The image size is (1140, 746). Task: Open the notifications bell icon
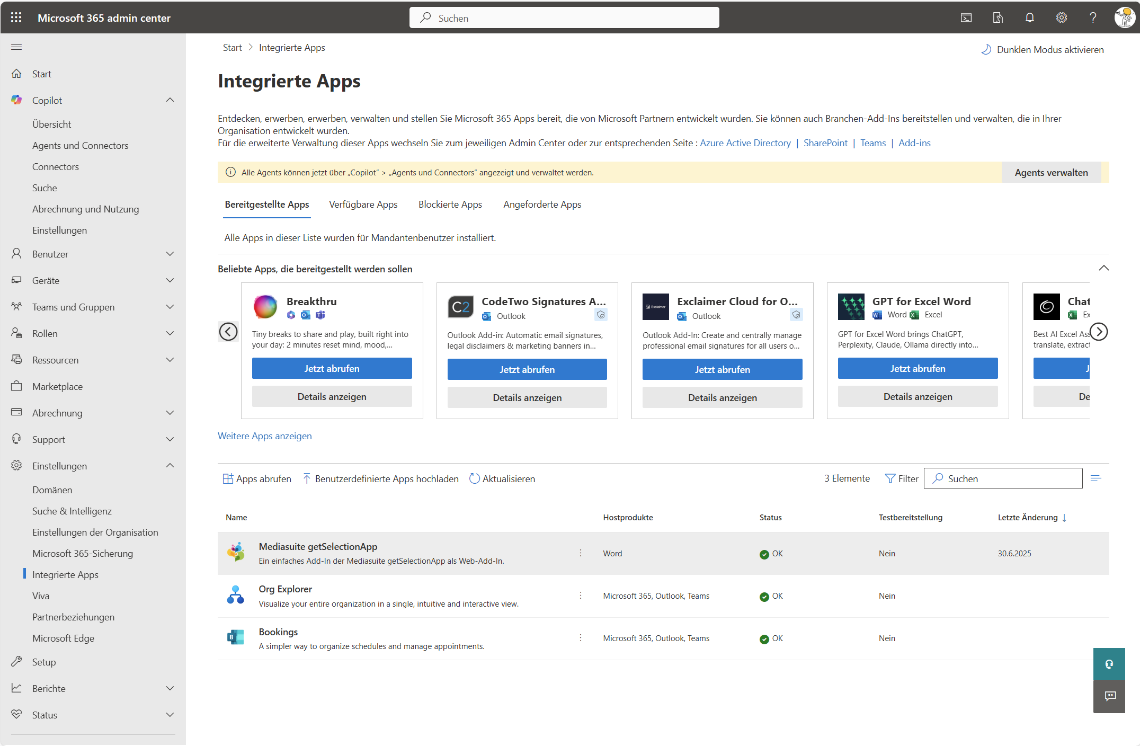click(1029, 17)
